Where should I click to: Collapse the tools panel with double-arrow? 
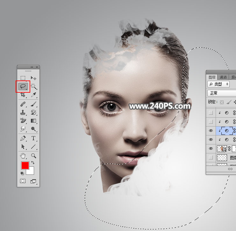pos(32,67)
